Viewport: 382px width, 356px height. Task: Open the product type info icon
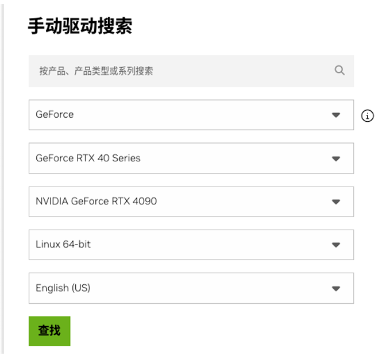point(367,115)
